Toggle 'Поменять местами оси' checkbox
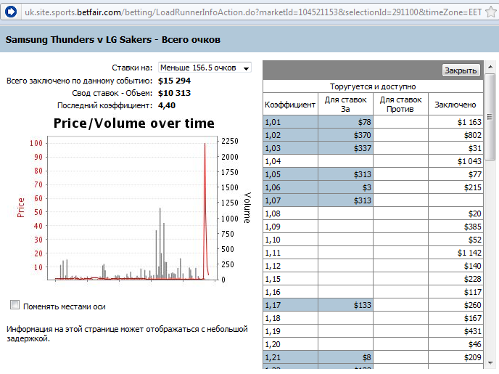Screen dimensions: 499x374 tap(15, 305)
